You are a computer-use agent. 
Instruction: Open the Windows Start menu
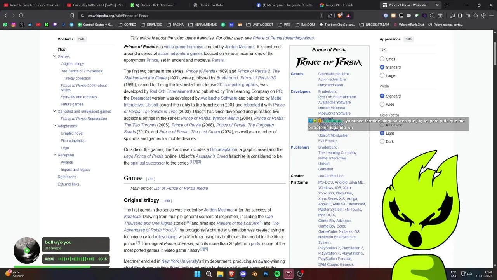(x=197, y=274)
